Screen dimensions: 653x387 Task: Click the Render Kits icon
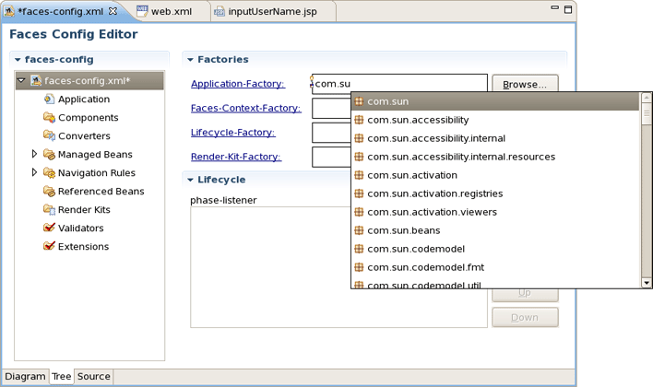(49, 210)
